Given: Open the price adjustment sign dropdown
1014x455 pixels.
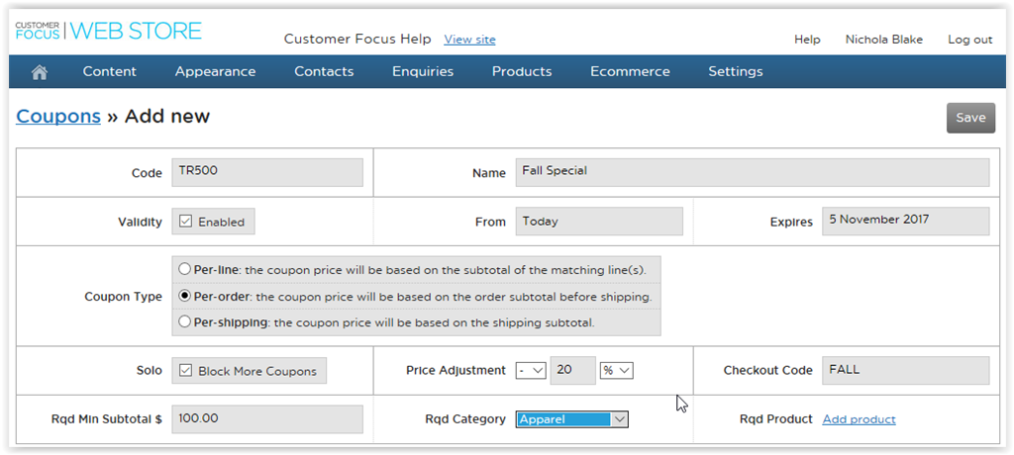Looking at the screenshot, I should click(532, 370).
